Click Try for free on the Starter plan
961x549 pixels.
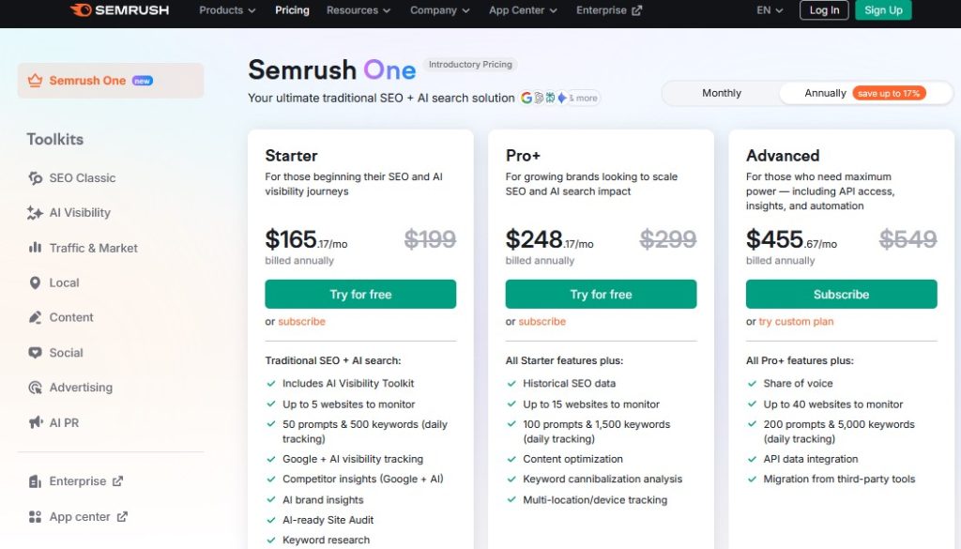[360, 294]
